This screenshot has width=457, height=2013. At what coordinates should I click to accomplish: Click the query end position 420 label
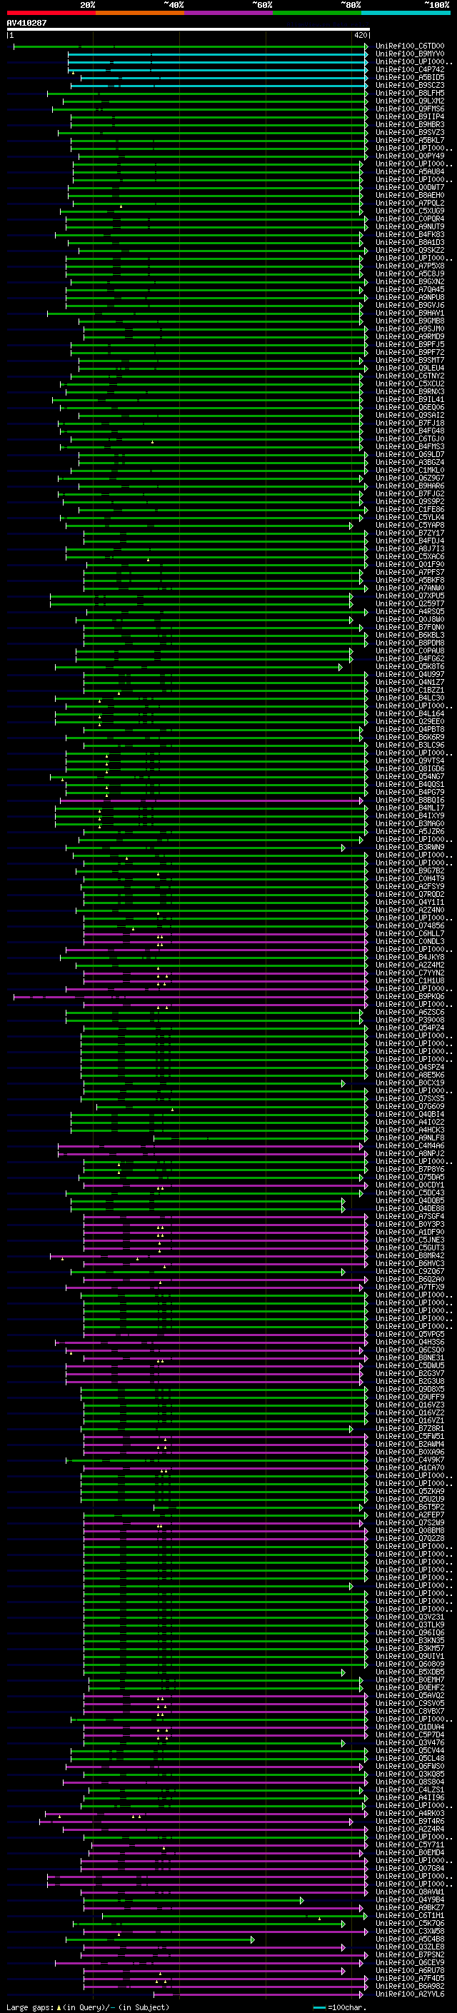(x=360, y=35)
